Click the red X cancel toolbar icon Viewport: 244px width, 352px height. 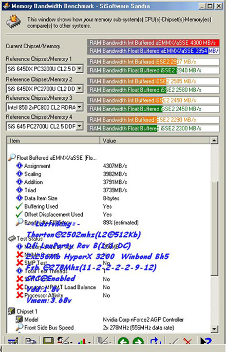pos(187,341)
